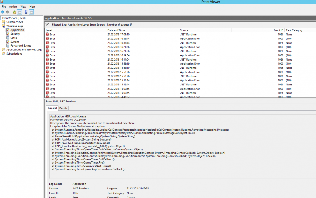316x198 pixels.
Task: Switch to the Details tab
Action: tap(63, 108)
